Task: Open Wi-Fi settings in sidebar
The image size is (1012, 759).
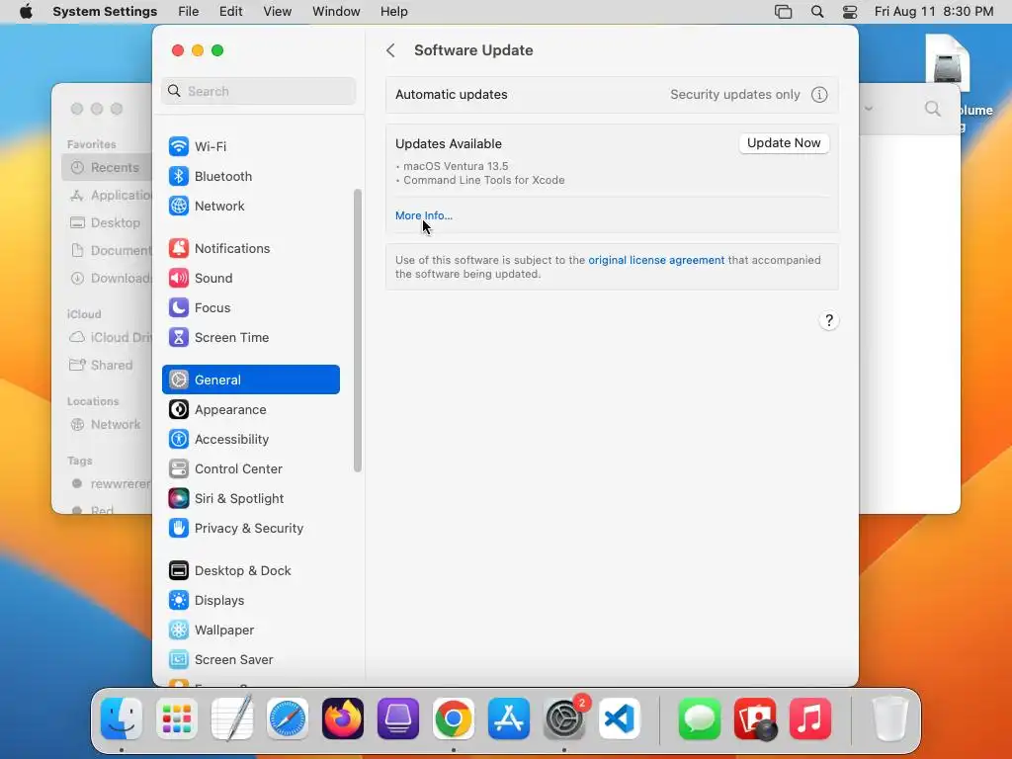Action: tap(250, 146)
